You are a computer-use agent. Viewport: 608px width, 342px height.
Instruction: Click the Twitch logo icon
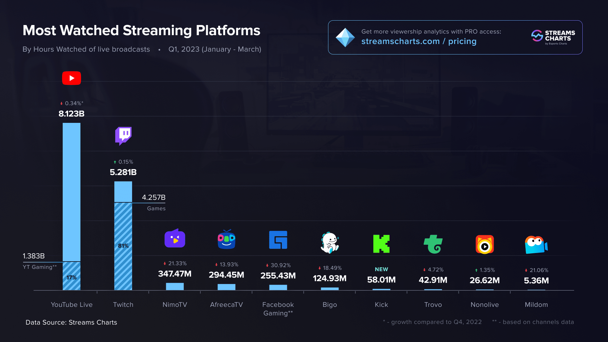tap(123, 136)
